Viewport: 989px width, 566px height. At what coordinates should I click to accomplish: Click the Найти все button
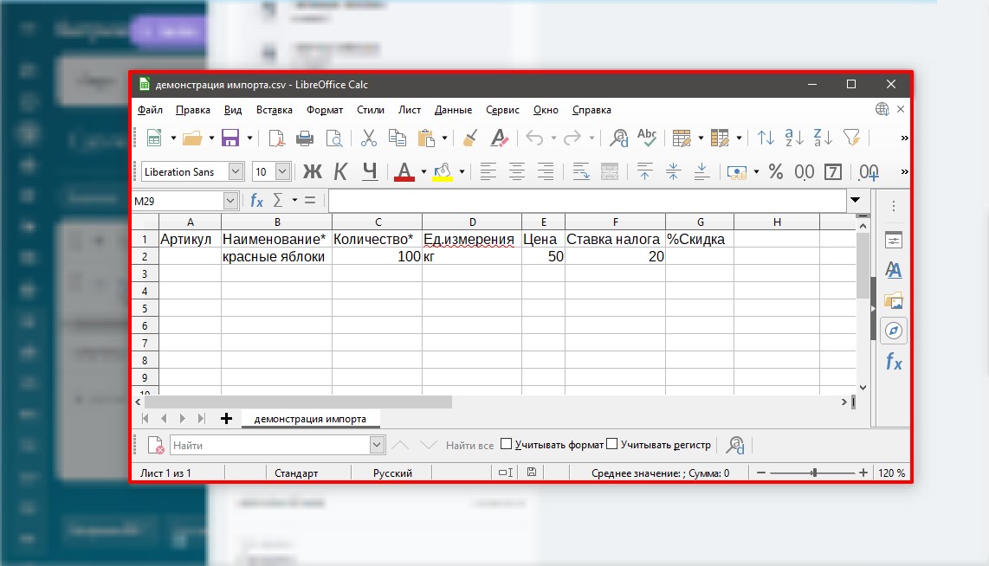[469, 445]
